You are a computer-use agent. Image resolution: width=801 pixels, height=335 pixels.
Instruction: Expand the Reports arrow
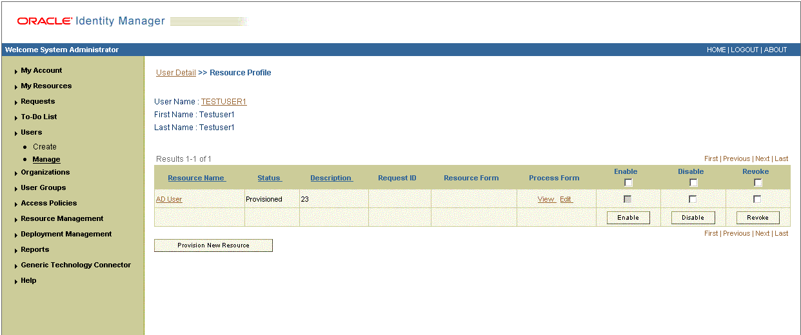(x=15, y=251)
